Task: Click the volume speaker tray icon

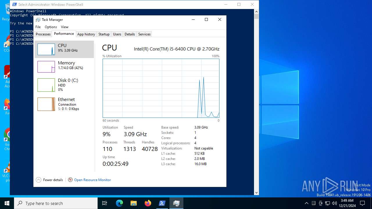Action: pyautogui.click(x=335, y=203)
